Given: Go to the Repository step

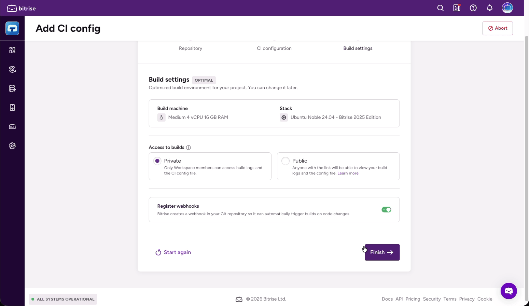Looking at the screenshot, I should tap(191, 48).
